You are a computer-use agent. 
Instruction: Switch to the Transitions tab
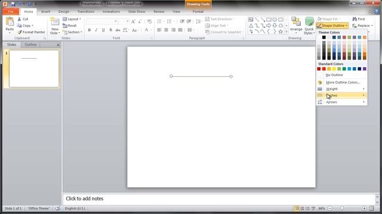pos(86,12)
